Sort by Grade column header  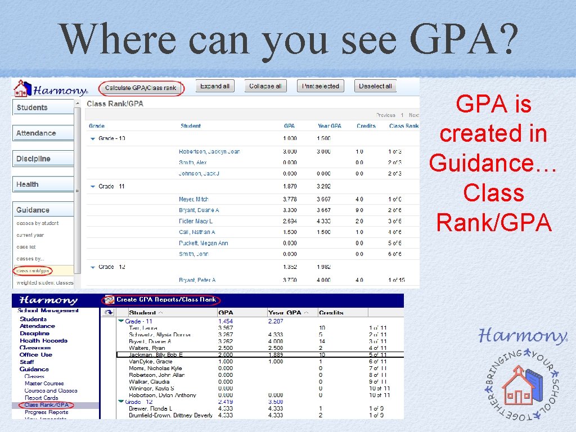tap(97, 125)
